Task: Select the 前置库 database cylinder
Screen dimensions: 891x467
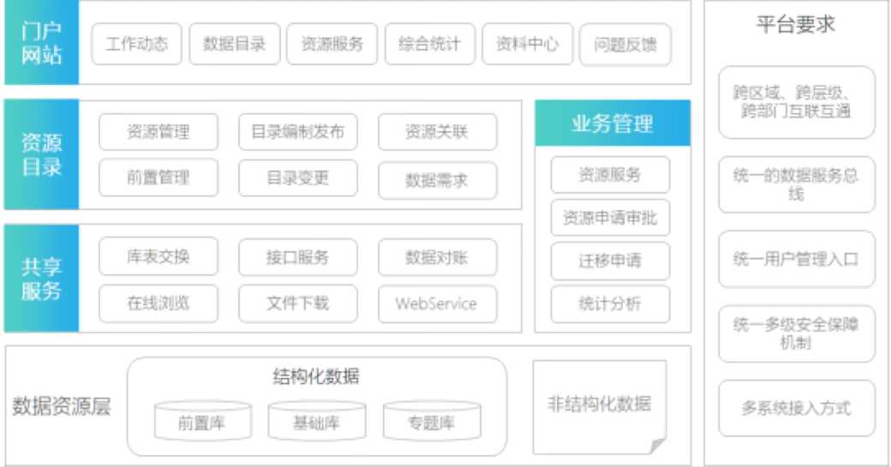Action: point(203,421)
